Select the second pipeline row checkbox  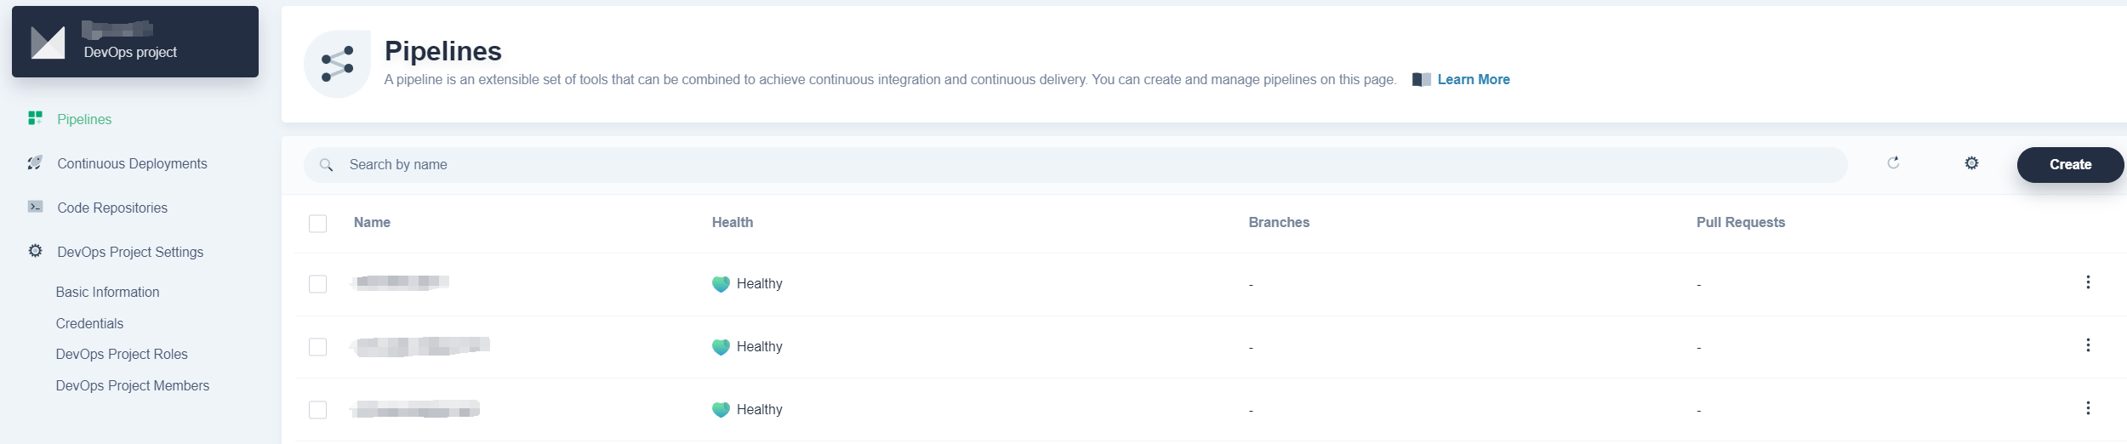coord(317,347)
